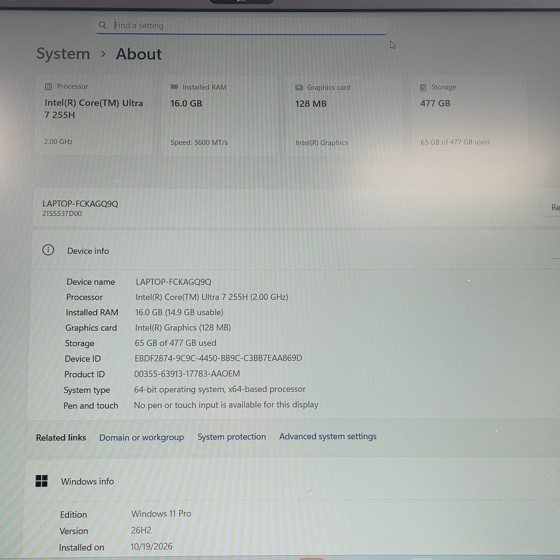
Task: Select the 64-bit operating system text
Action: click(220, 389)
